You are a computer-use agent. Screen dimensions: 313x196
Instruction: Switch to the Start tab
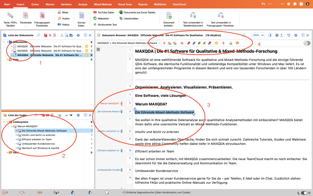coord(7,4)
